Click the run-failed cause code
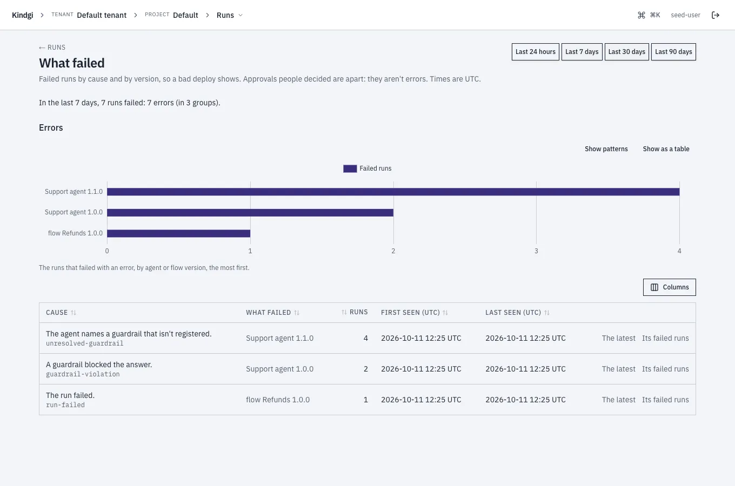The width and height of the screenshot is (735, 486). 65,405
